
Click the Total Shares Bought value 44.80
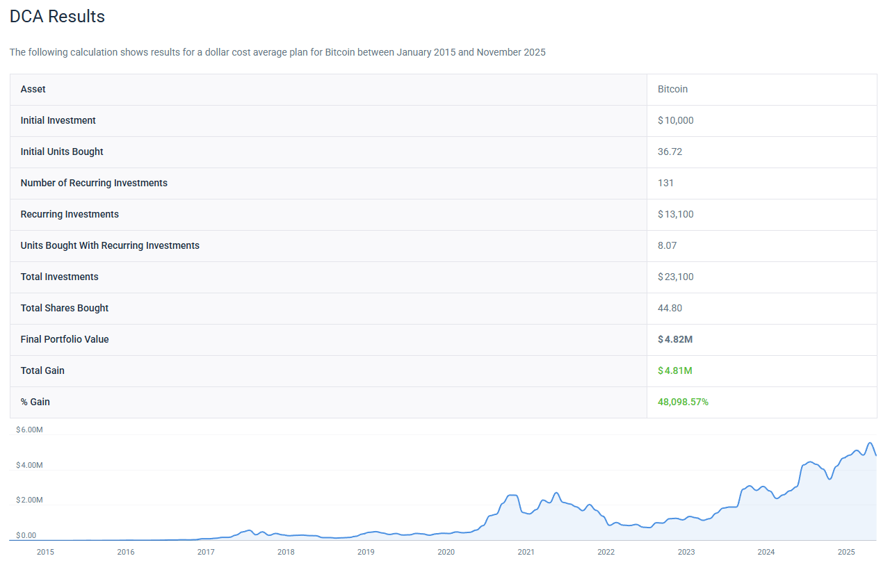670,308
